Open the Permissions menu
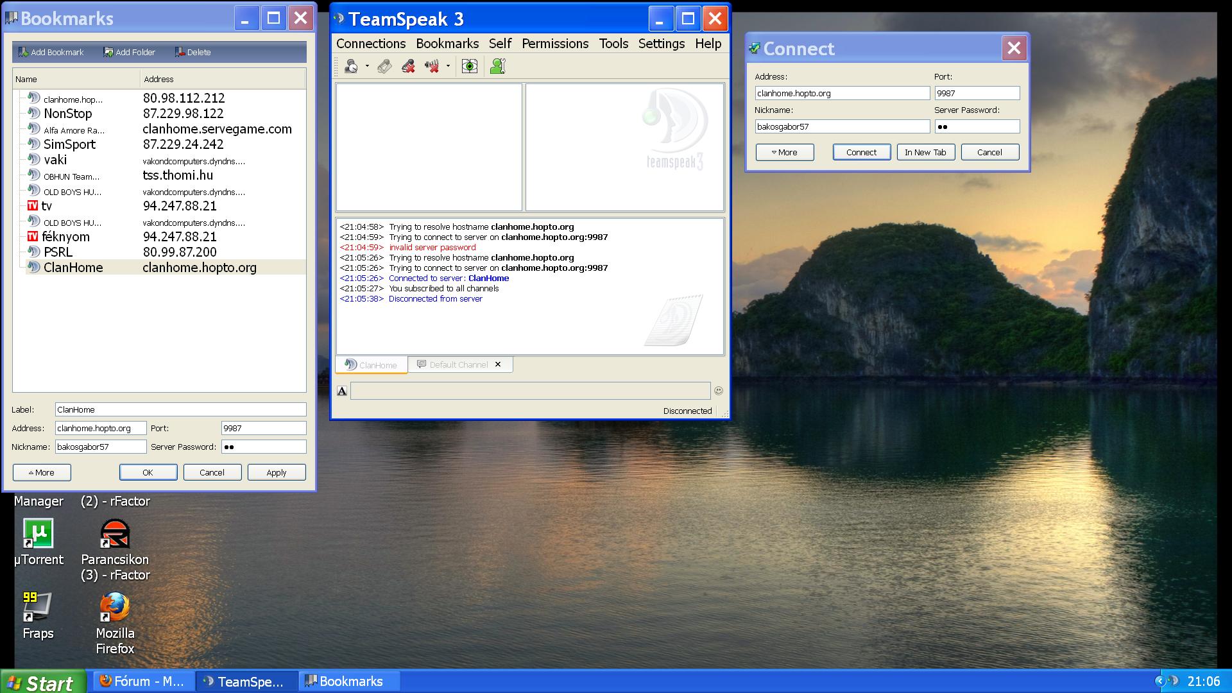This screenshot has height=693, width=1232. 555,44
